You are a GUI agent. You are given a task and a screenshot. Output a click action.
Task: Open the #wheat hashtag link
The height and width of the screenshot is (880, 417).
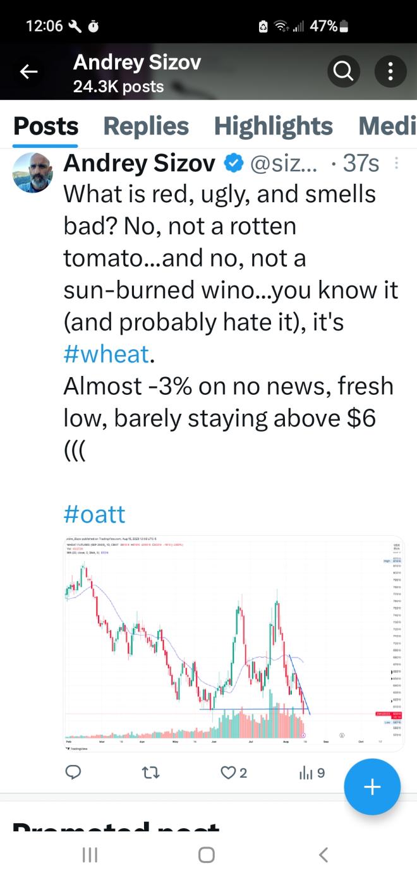coord(106,354)
